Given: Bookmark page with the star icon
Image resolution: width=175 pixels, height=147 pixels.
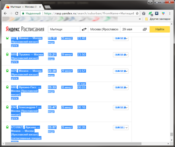Looking at the screenshot, I should tap(137, 13).
